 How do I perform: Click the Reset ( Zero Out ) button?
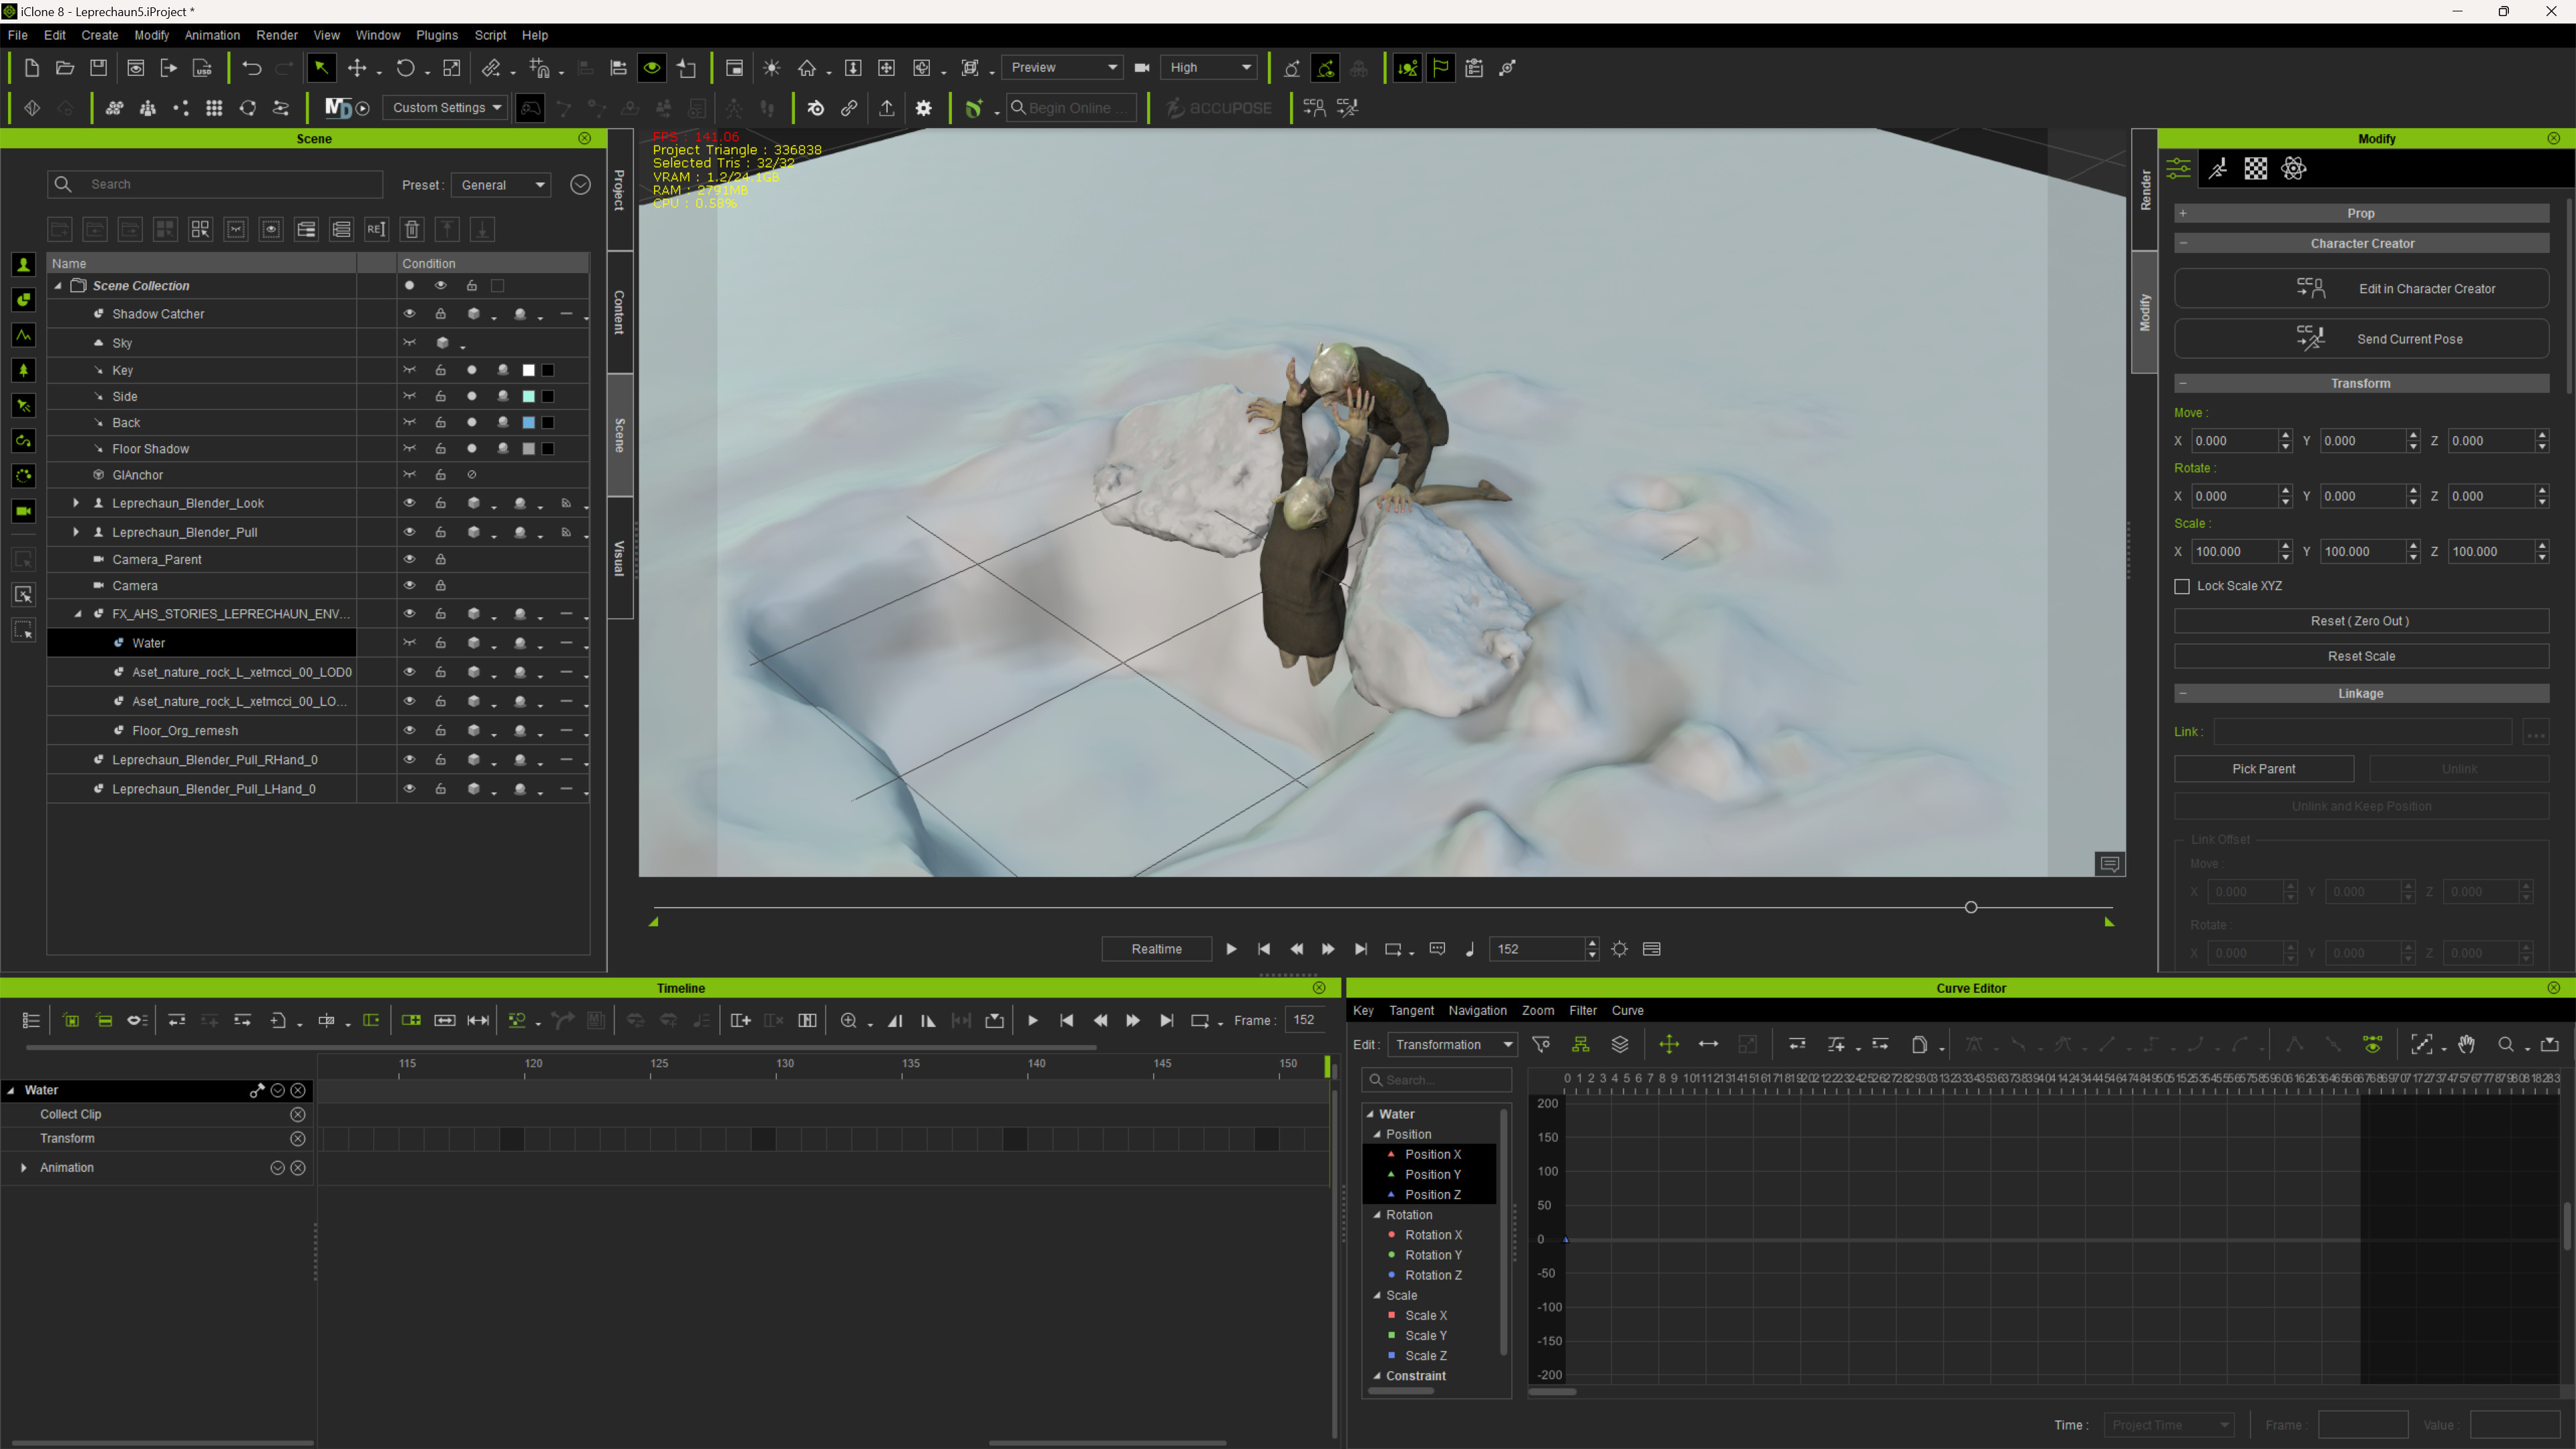pos(2361,621)
